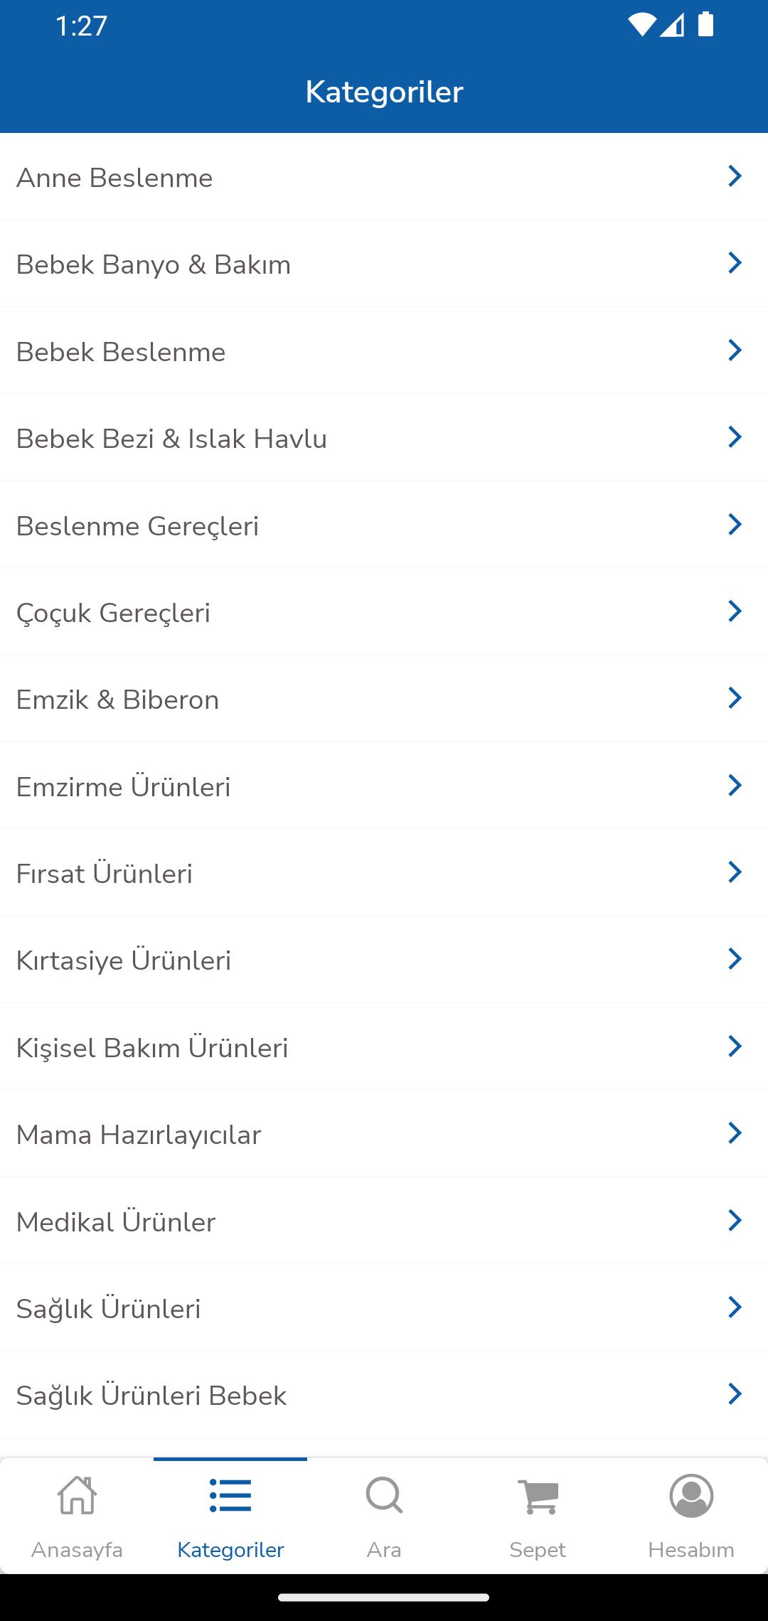This screenshot has height=1621, width=768.
Task: Choose Sağlık Ürünleri Bebek category
Action: tap(384, 1395)
